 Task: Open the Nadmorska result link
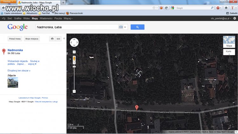(x=15, y=50)
